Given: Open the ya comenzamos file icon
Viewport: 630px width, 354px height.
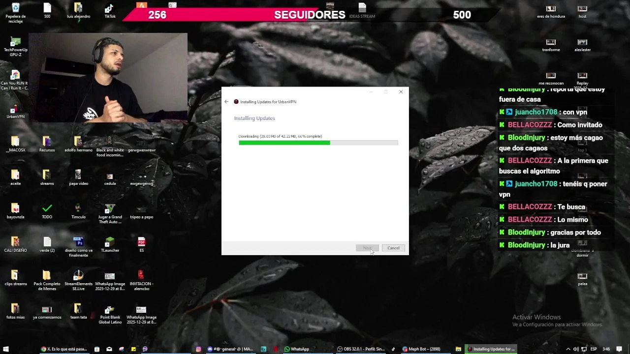Looking at the screenshot, I should coord(47,312).
